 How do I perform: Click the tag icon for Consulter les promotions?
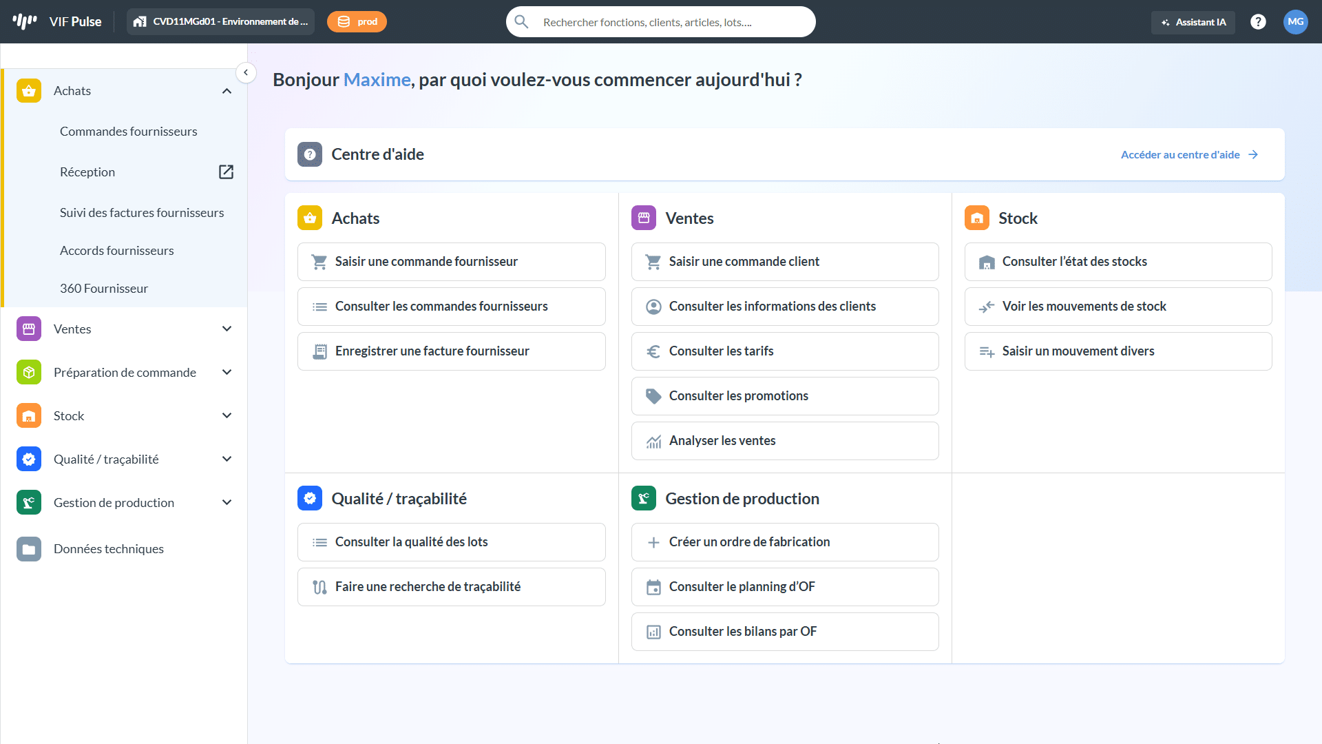click(x=653, y=396)
